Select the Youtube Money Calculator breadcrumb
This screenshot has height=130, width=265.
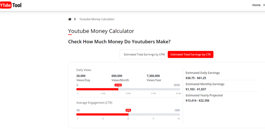pyautogui.click(x=97, y=19)
